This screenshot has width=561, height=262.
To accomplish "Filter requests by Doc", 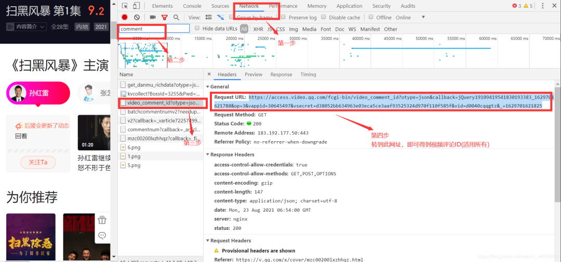I will point(340,29).
